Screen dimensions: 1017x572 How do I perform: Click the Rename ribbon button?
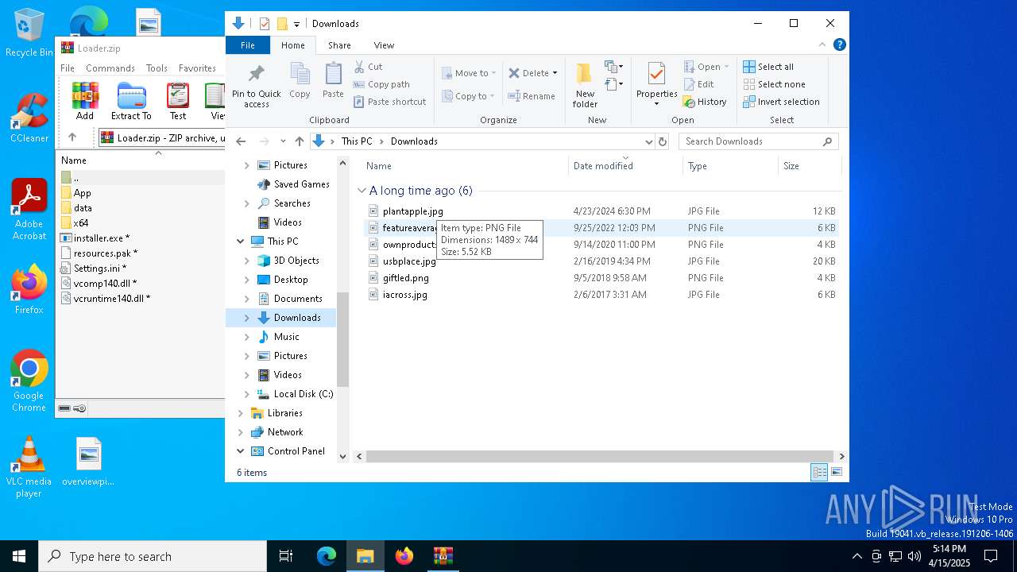pos(532,96)
